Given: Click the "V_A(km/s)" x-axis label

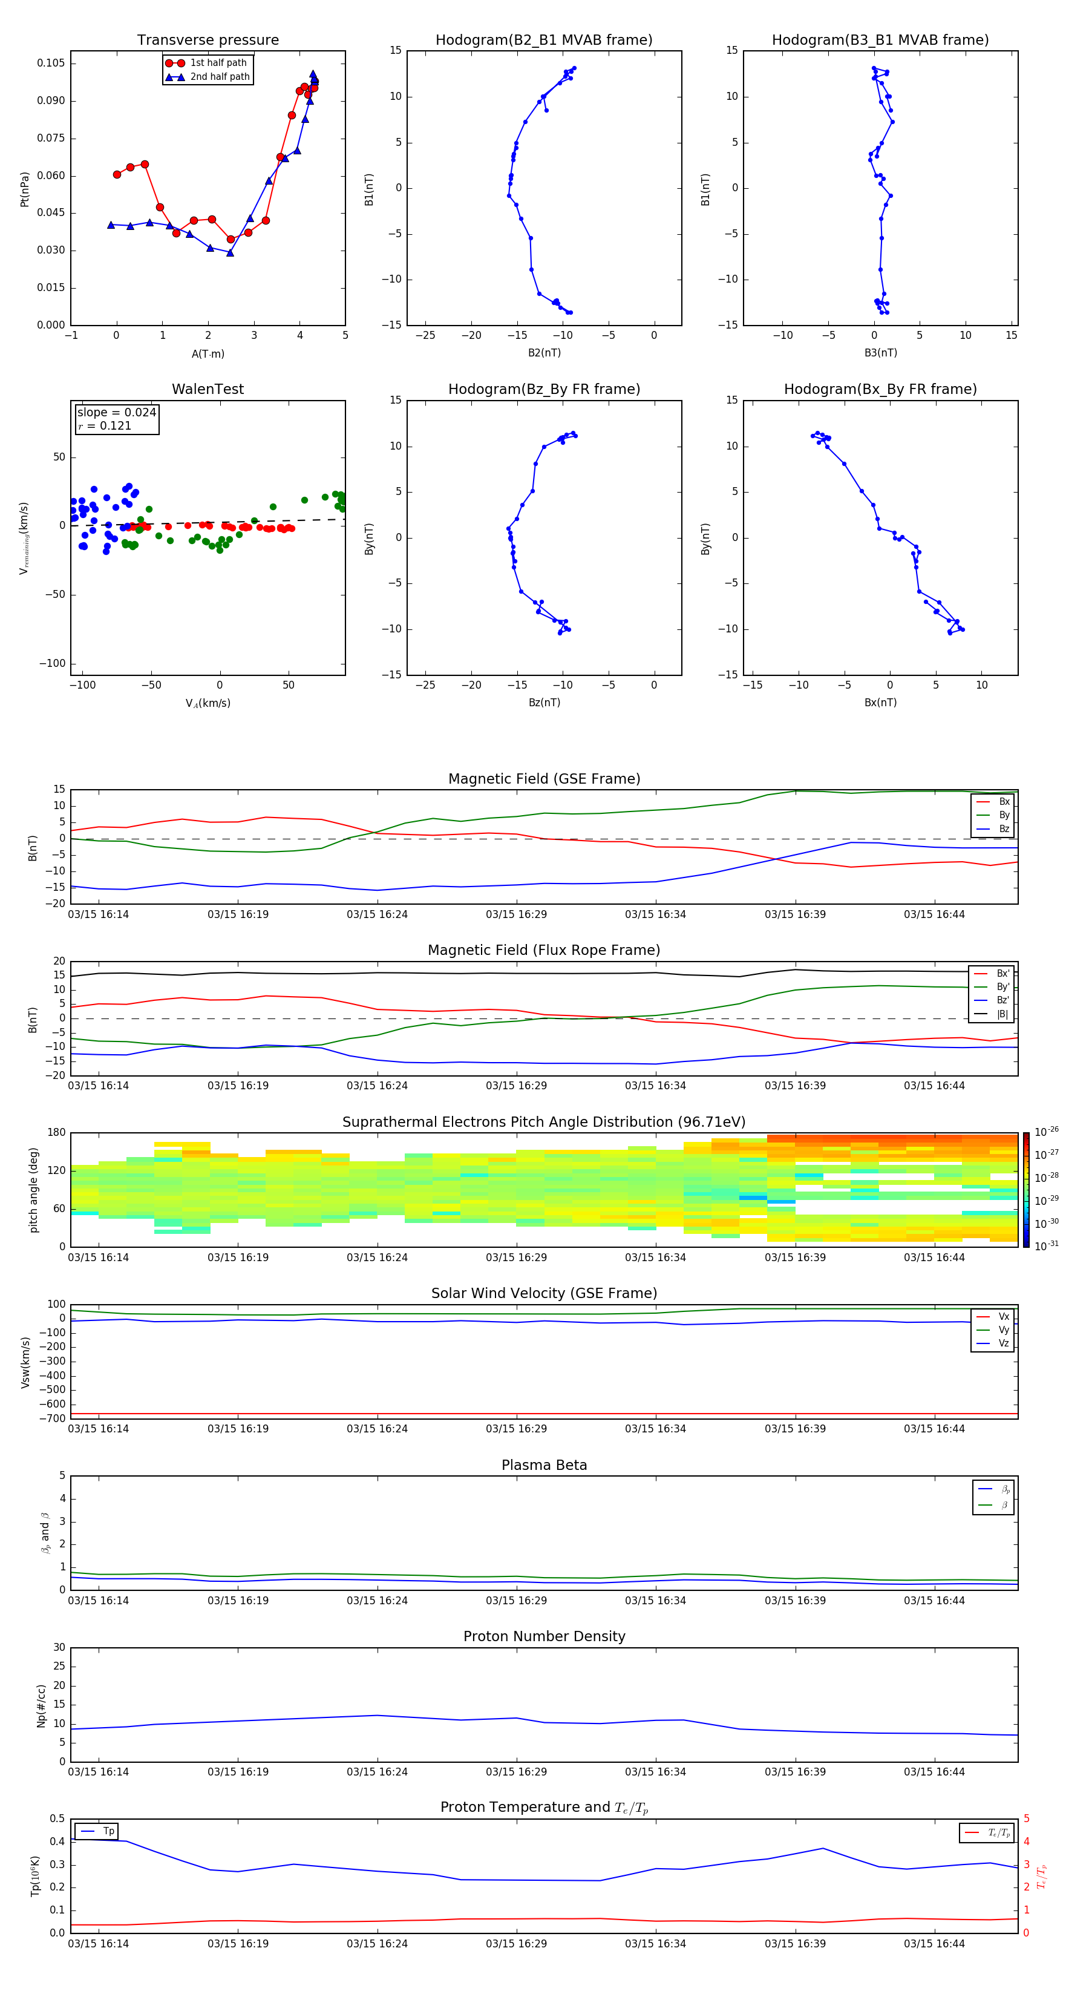Looking at the screenshot, I should click(208, 703).
